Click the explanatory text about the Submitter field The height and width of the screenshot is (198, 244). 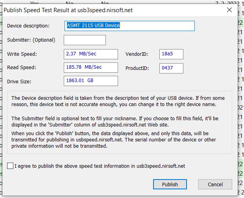pyautogui.click(x=114, y=121)
